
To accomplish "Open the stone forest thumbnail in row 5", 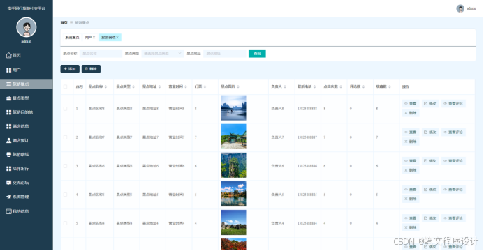I will click(x=234, y=222).
